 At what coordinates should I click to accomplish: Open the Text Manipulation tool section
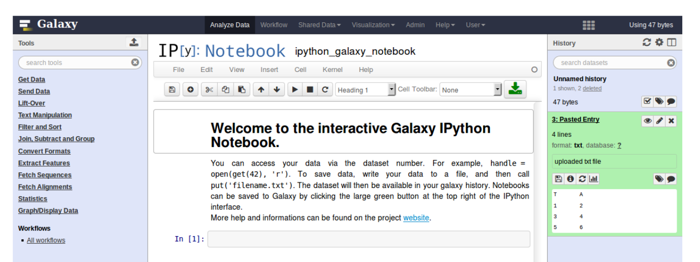coord(45,115)
